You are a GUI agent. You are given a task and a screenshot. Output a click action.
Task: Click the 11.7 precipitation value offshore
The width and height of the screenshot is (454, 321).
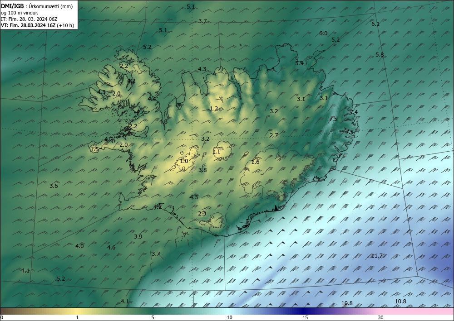coord(377,255)
